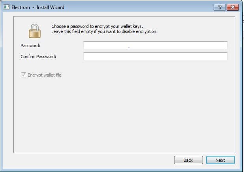Toggle the Encrypt wallet file checkbox
The image size is (244, 172).
click(24, 75)
